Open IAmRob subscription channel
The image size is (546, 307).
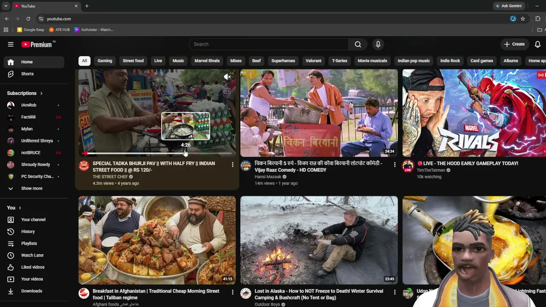click(x=34, y=105)
